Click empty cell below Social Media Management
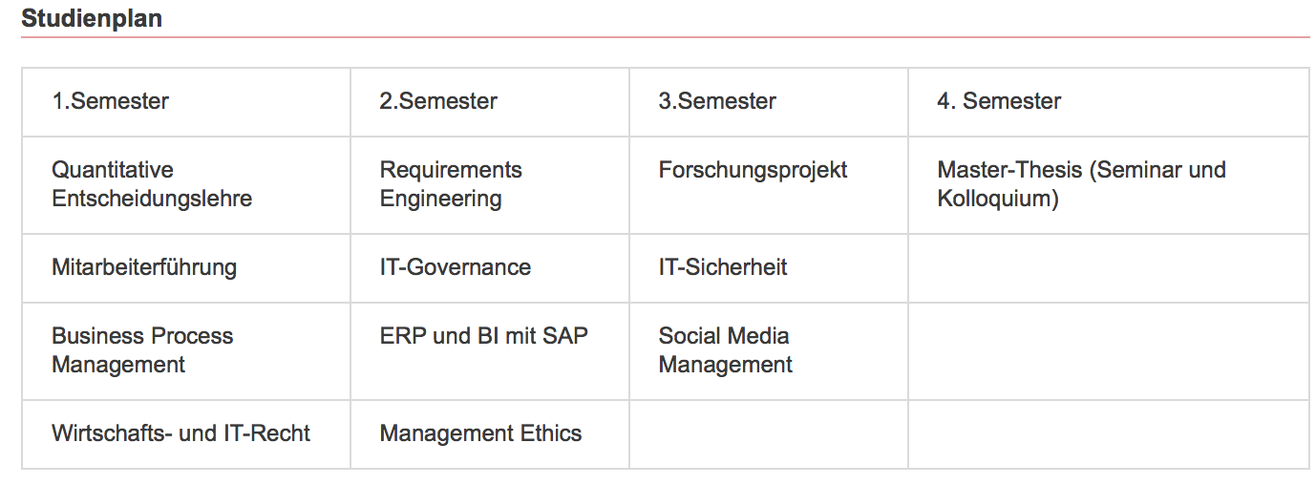The height and width of the screenshot is (485, 1316). tap(769, 434)
